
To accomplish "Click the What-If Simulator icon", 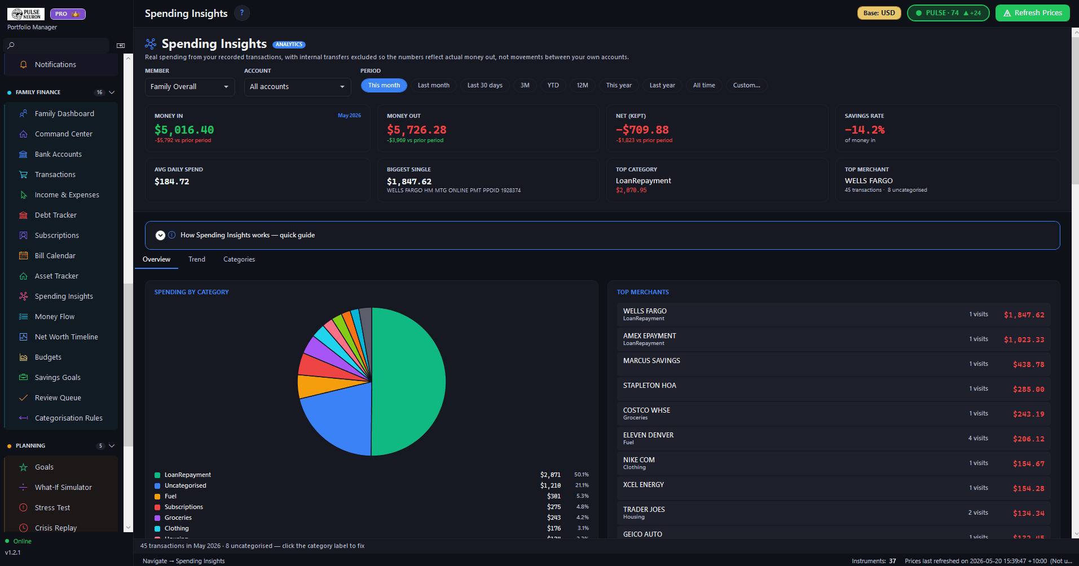I will coord(23,487).
